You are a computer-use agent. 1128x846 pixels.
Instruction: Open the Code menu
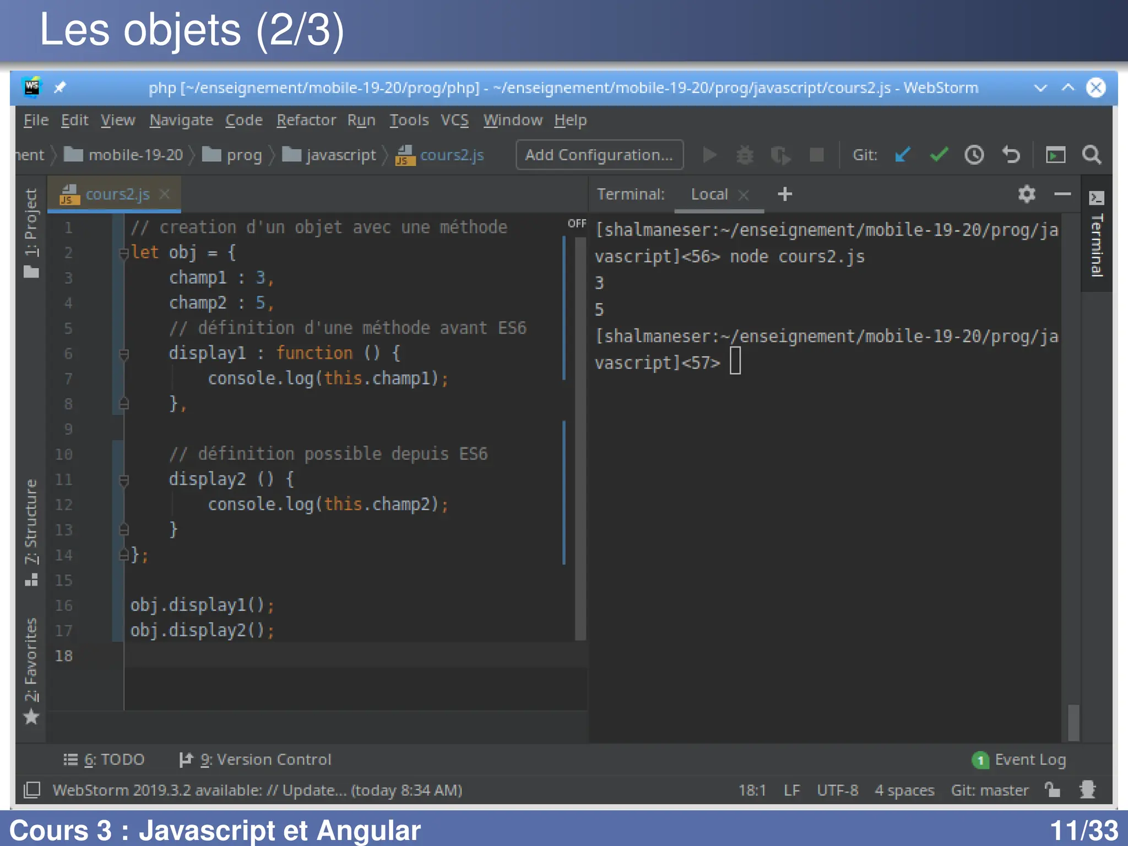(244, 120)
